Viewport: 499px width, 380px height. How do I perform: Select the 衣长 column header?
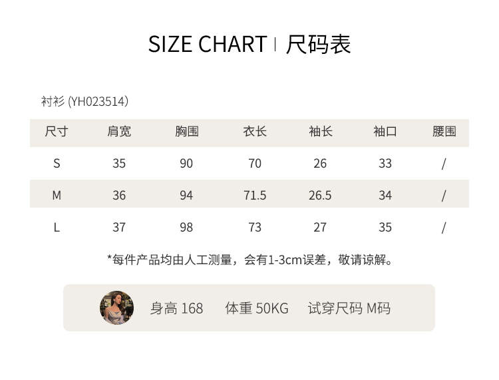pos(255,132)
